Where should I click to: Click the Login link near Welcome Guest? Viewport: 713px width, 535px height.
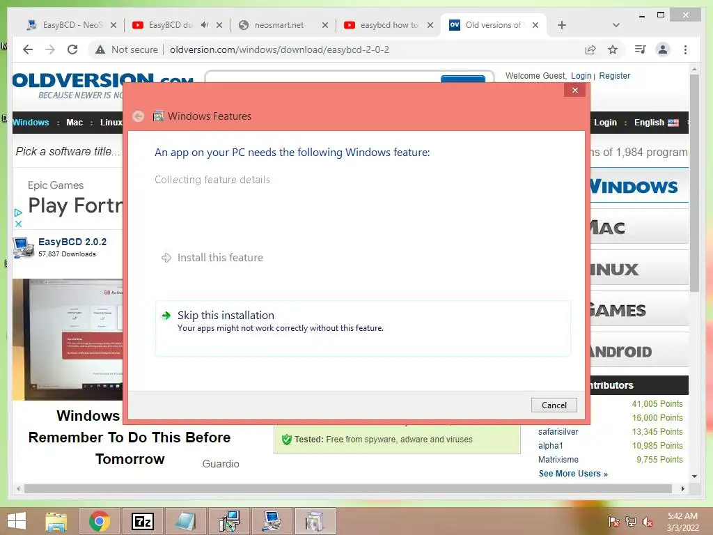pyautogui.click(x=581, y=75)
